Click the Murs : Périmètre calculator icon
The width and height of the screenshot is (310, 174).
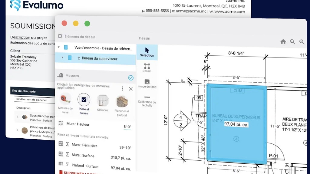click(61, 144)
